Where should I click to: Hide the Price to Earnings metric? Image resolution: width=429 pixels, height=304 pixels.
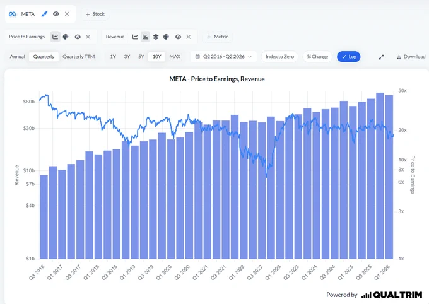click(78, 37)
